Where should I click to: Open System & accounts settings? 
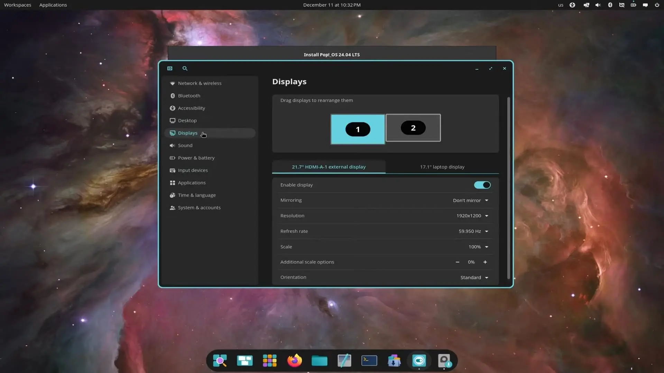click(x=210, y=208)
